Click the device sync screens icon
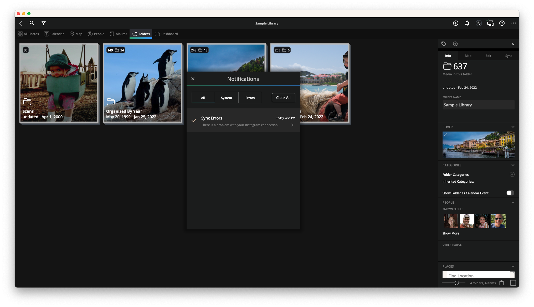Image resolution: width=534 pixels, height=307 pixels. pos(490,23)
